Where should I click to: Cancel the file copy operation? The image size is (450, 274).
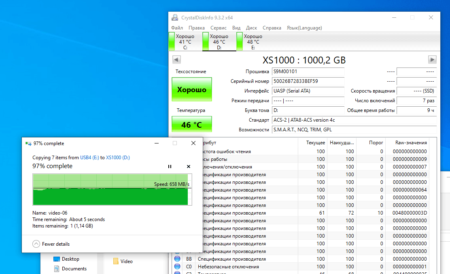click(189, 167)
